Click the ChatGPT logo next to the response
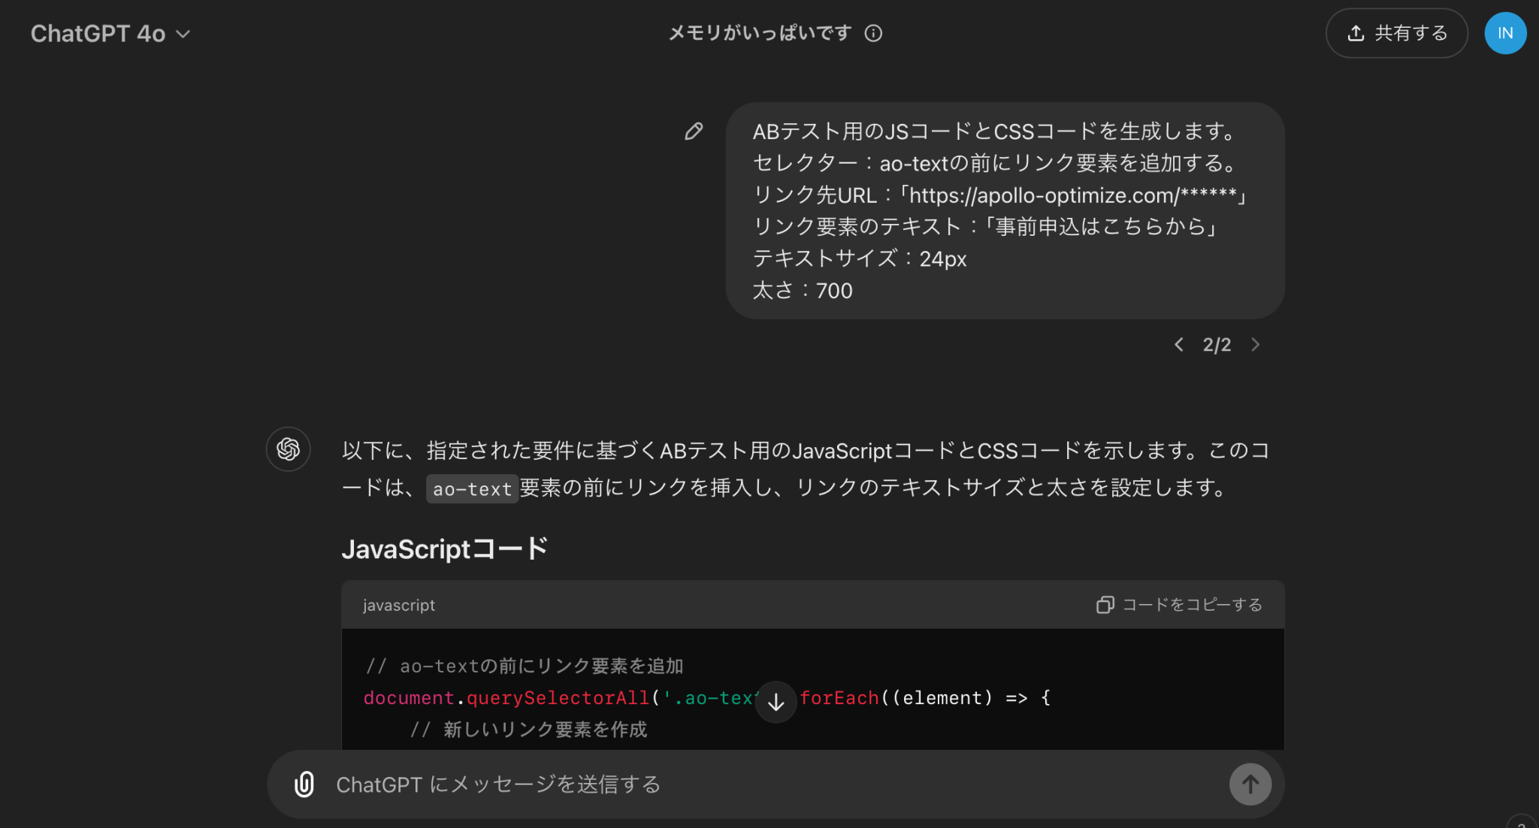The height and width of the screenshot is (828, 1539). [x=288, y=449]
